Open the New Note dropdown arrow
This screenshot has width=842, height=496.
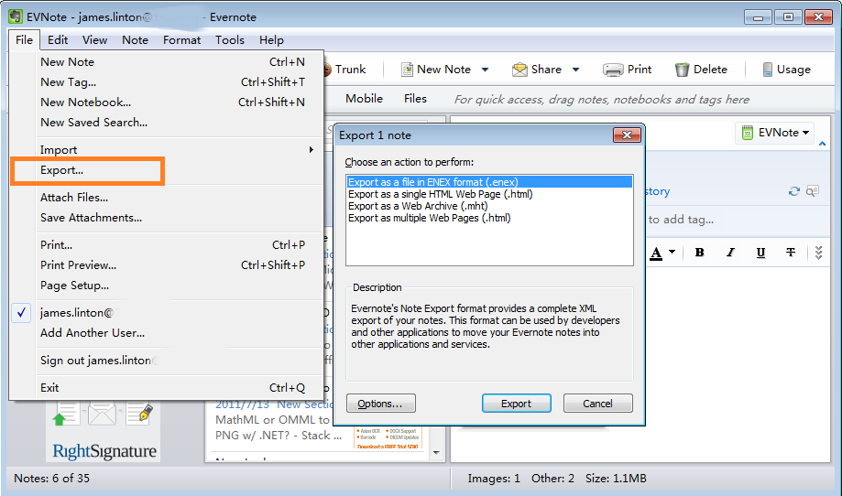coord(485,70)
